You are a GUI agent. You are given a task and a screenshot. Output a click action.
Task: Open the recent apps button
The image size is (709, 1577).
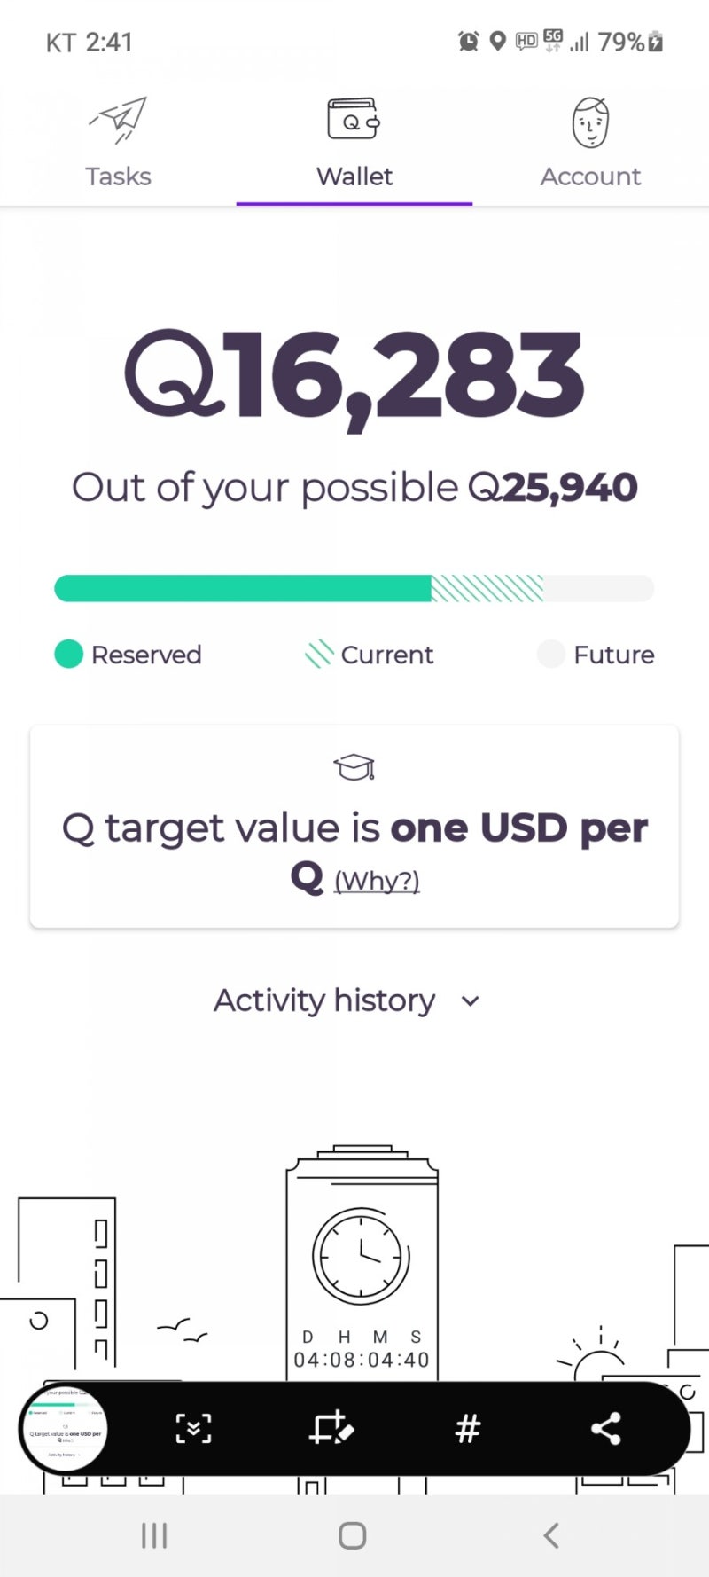(x=154, y=1535)
